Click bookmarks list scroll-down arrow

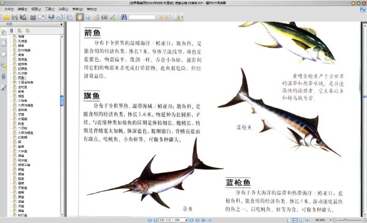point(62,214)
